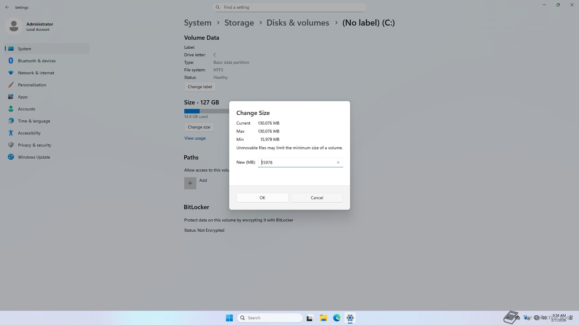Open the Accessibility settings icon
This screenshot has height=325, width=579.
pyautogui.click(x=11, y=133)
